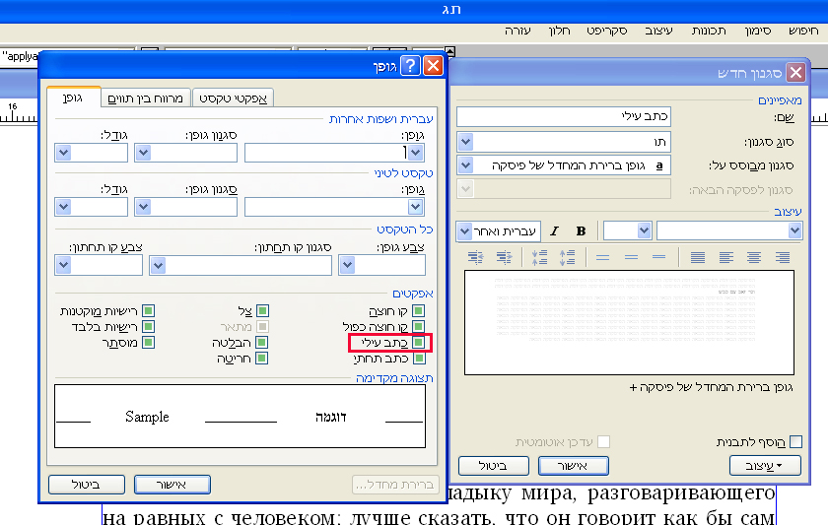Image resolution: width=828 pixels, height=525 pixels.
Task: Toggle the צל shadow checkbox
Action: pyautogui.click(x=262, y=311)
